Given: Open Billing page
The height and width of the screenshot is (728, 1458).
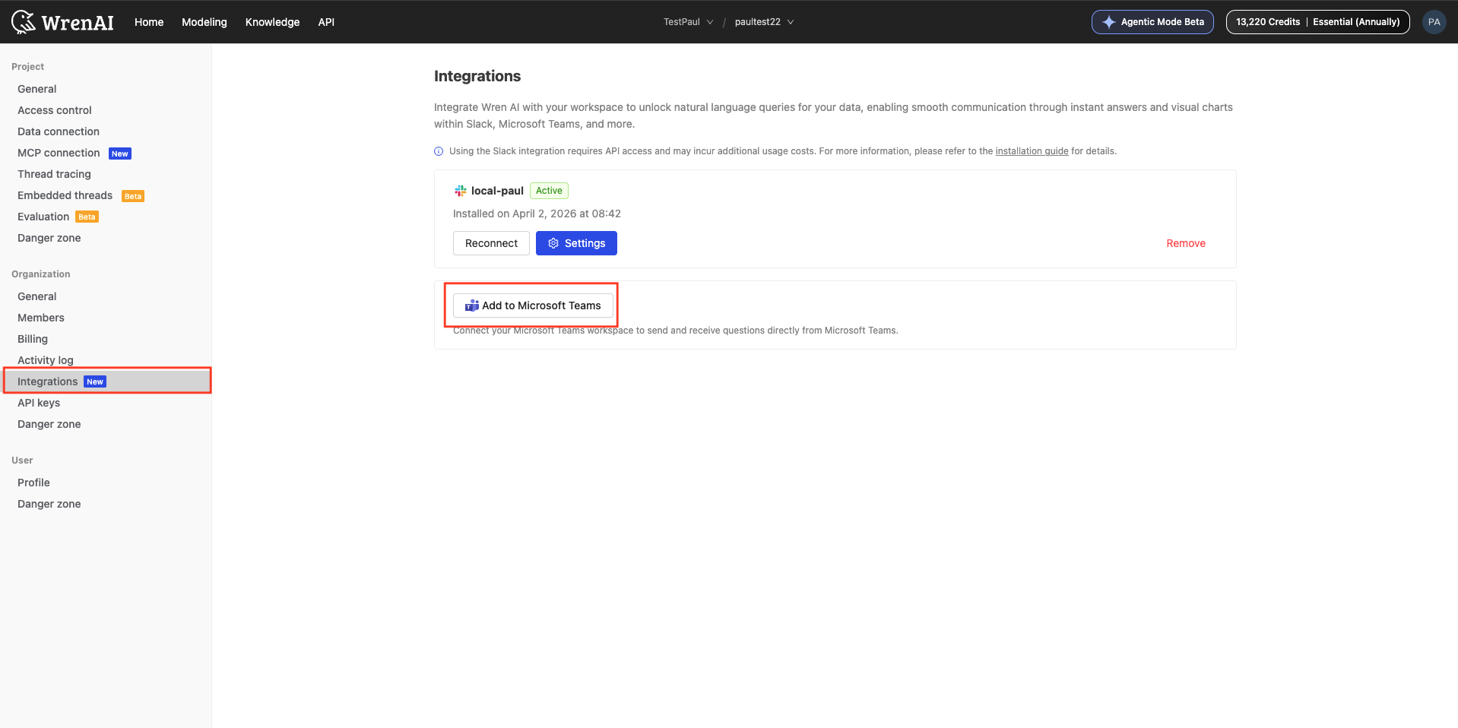Looking at the screenshot, I should click(106, 339).
